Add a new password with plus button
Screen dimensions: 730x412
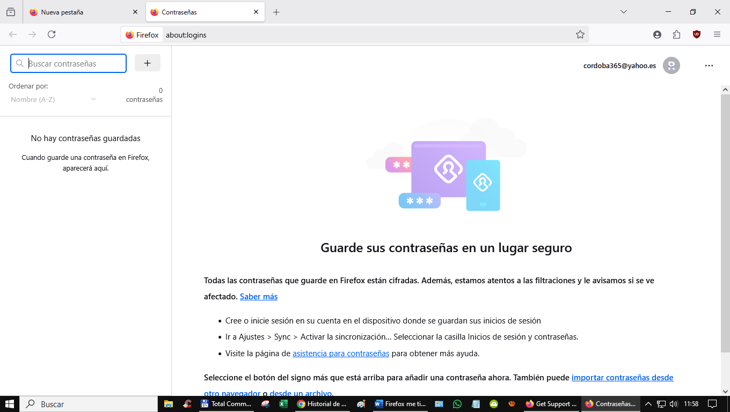click(148, 63)
